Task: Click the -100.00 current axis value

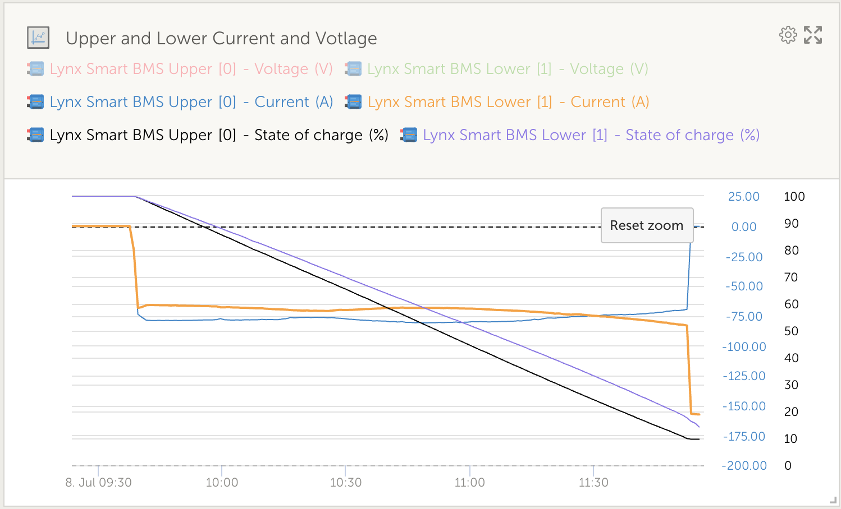Action: pos(744,347)
